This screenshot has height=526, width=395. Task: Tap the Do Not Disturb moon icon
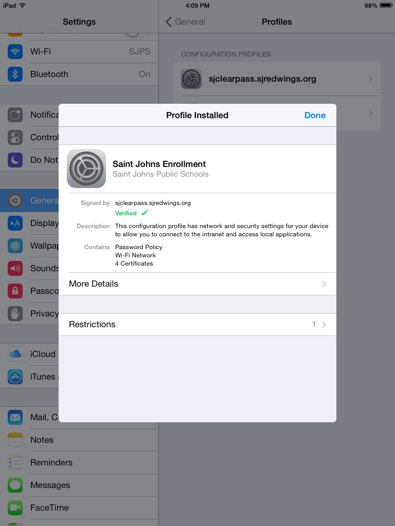tap(15, 160)
